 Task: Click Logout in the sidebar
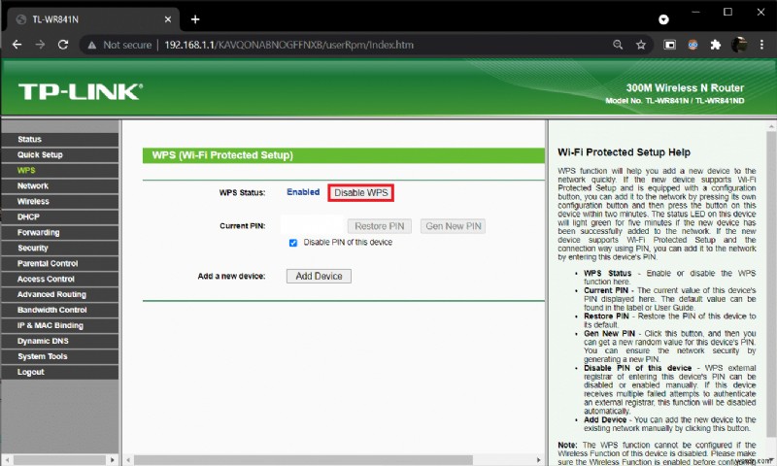coord(60,372)
